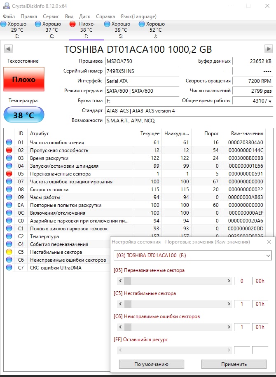This screenshot has height=377, width=276.
Task: Click the blue status icon for attribute 01
Action: [x=9, y=142]
